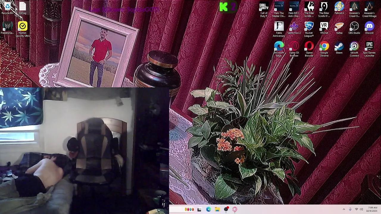The height and width of the screenshot is (214, 381).
Task: Open Halo The Master Chief shortcut
Action: point(279,10)
